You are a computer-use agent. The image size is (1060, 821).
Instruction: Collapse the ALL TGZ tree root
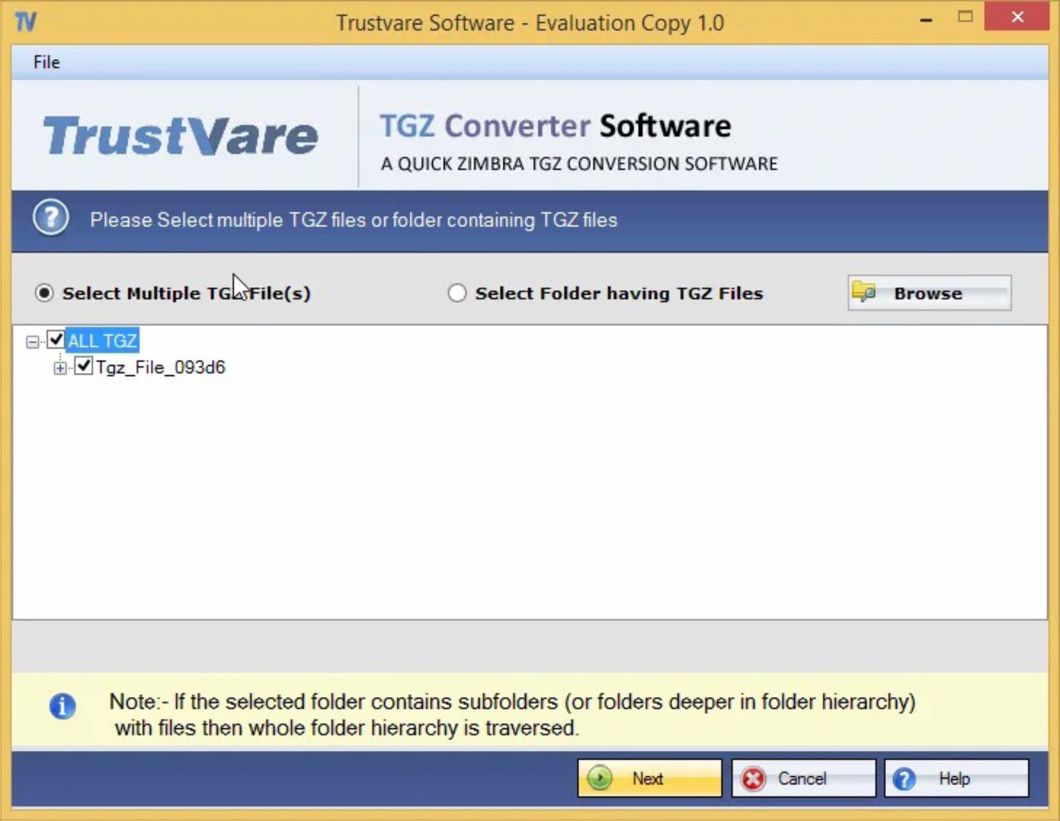click(x=32, y=342)
